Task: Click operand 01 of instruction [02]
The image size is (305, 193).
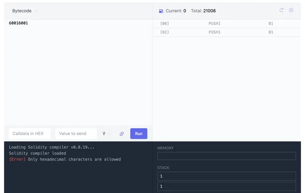Action: click(271, 32)
